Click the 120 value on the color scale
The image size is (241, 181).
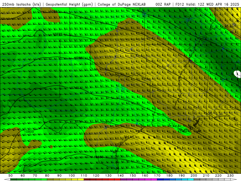point(96,176)
